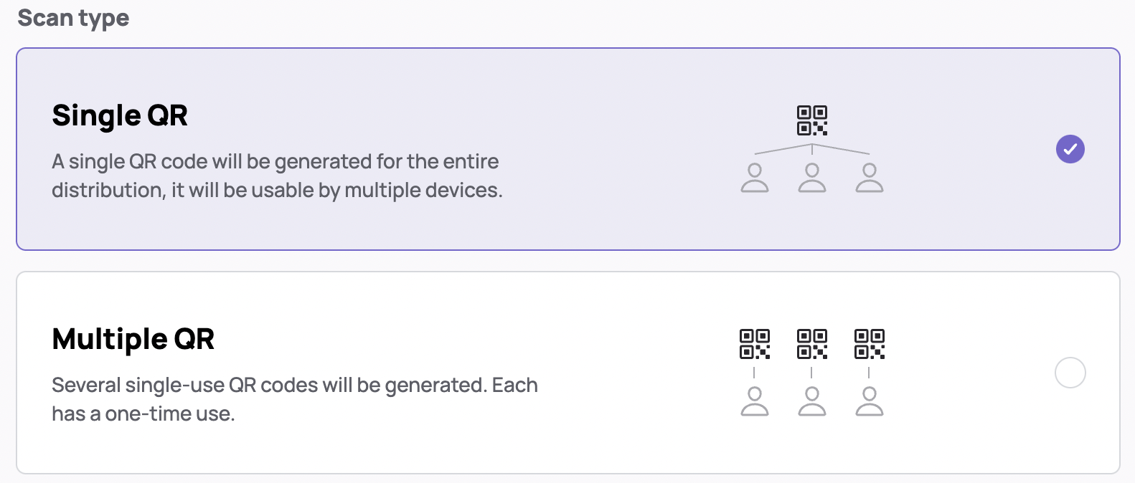1135x483 pixels.
Task: Click the middle user icon in Multiple QR card
Action: 812,401
